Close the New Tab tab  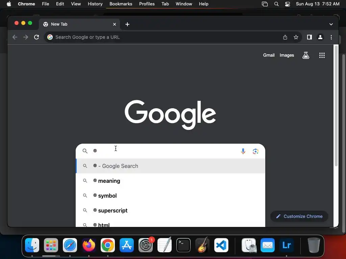[114, 24]
